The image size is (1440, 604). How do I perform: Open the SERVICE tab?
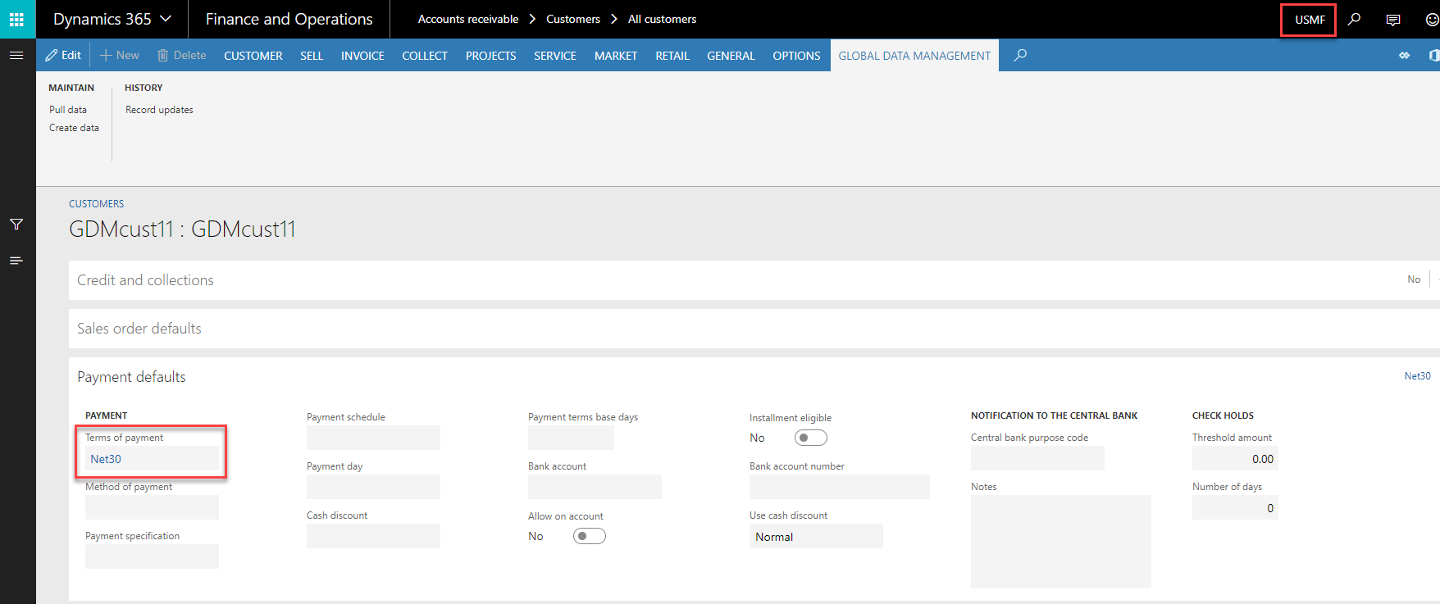pos(555,56)
